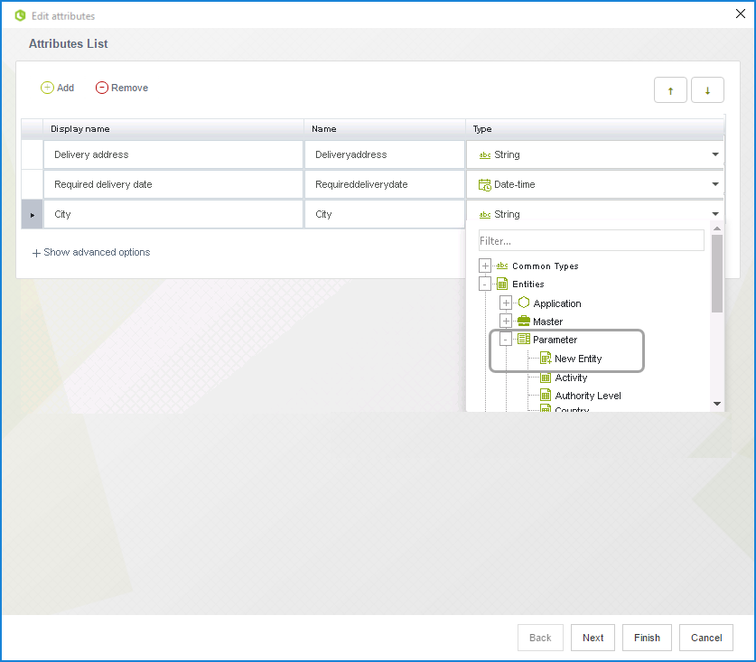Click the New Entity icon
Screen dimensions: 756x662
click(x=546, y=359)
